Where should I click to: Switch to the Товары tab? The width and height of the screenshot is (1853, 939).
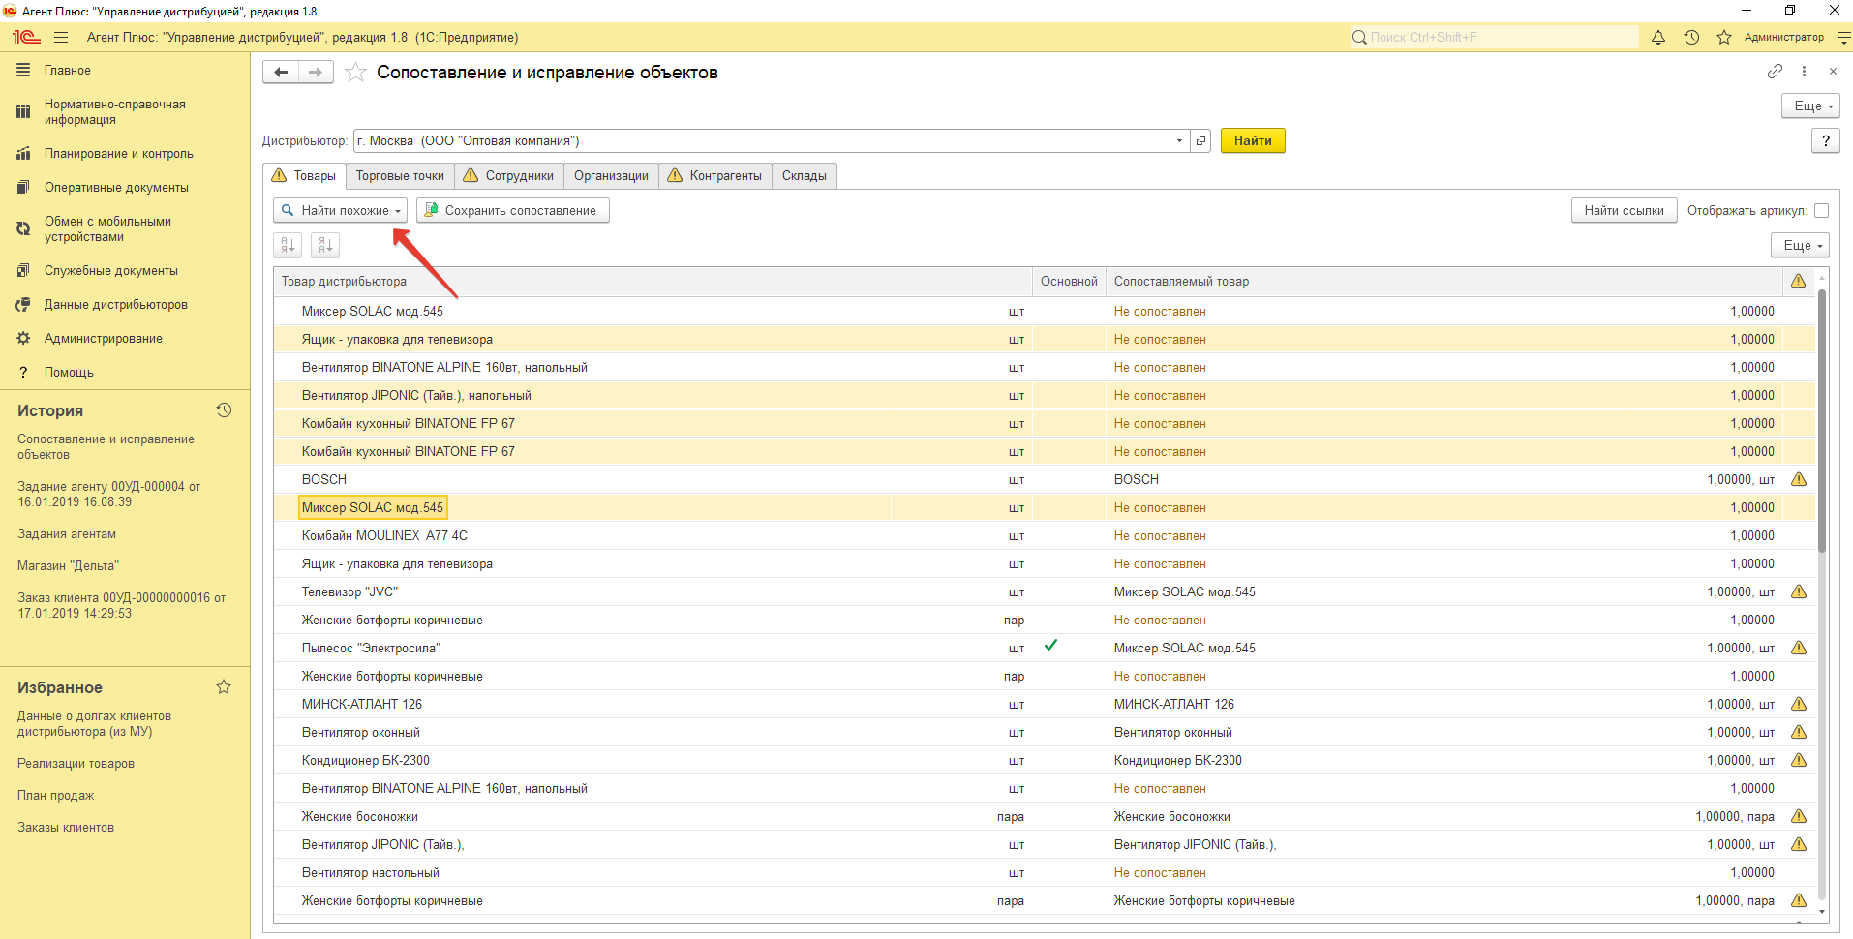(x=304, y=175)
